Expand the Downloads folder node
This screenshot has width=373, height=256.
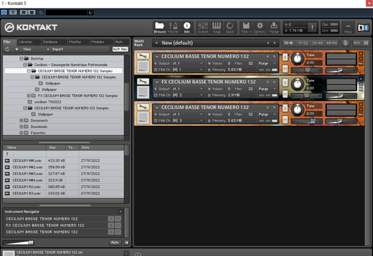(x=21, y=126)
